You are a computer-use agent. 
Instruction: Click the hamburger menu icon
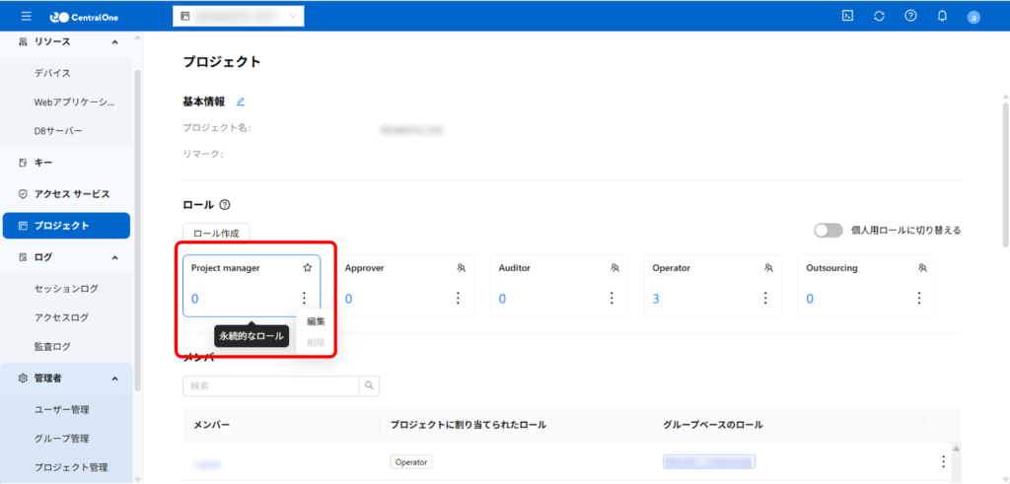click(26, 16)
